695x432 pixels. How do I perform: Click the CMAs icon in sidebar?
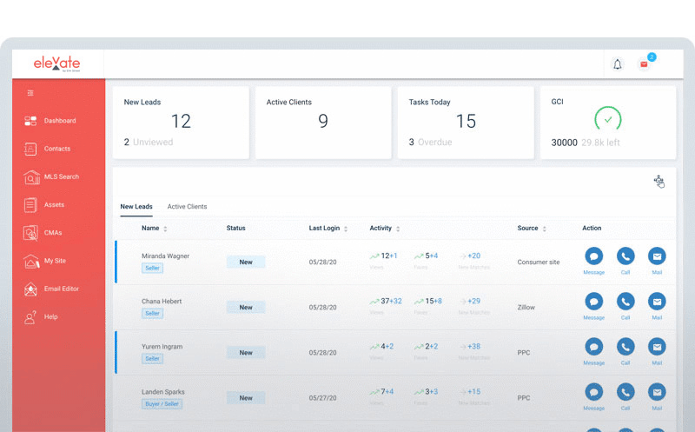pyautogui.click(x=30, y=233)
